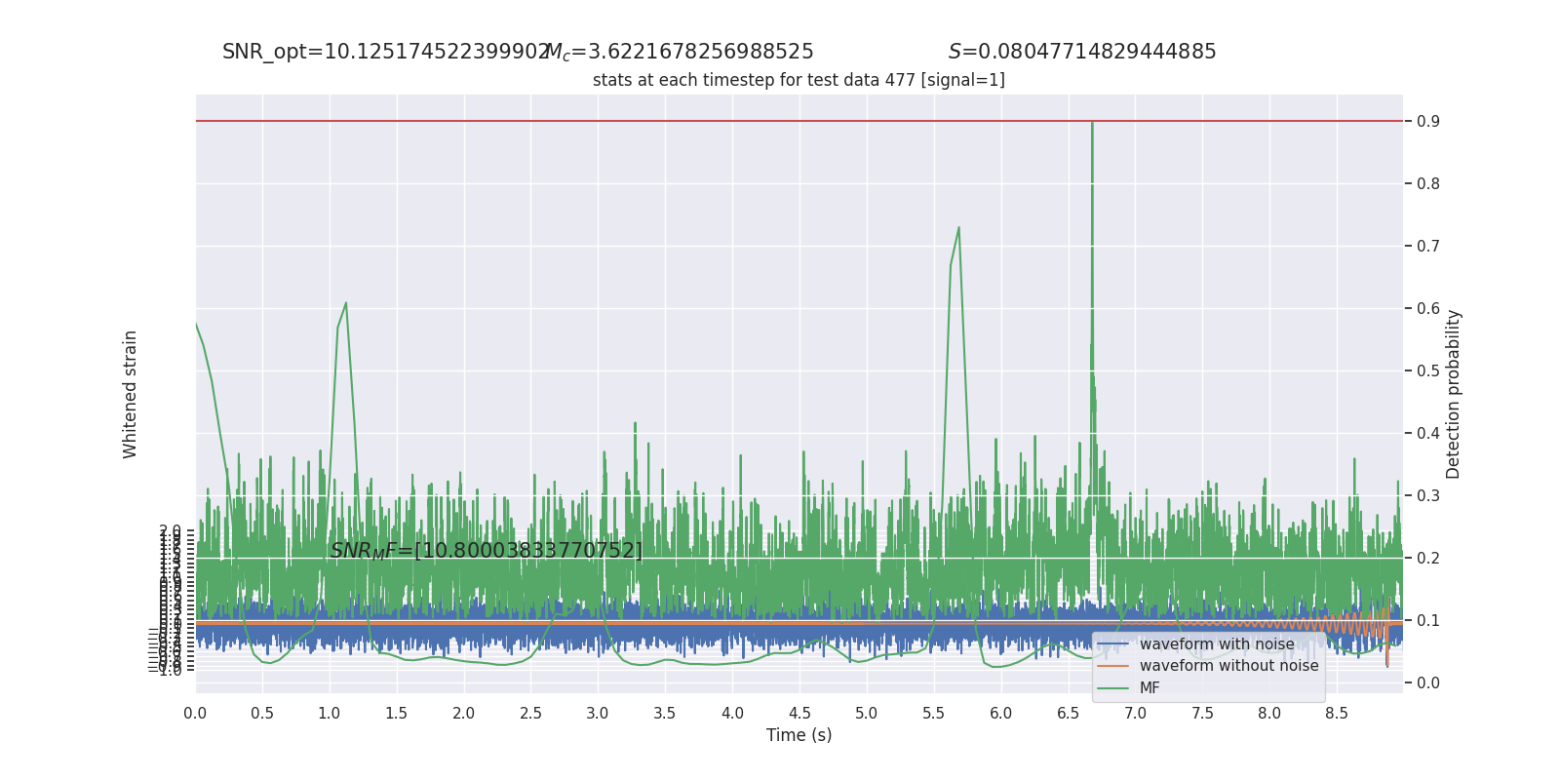Click the 6.5 time axis tick label
The image size is (1560, 780).
tap(1069, 714)
